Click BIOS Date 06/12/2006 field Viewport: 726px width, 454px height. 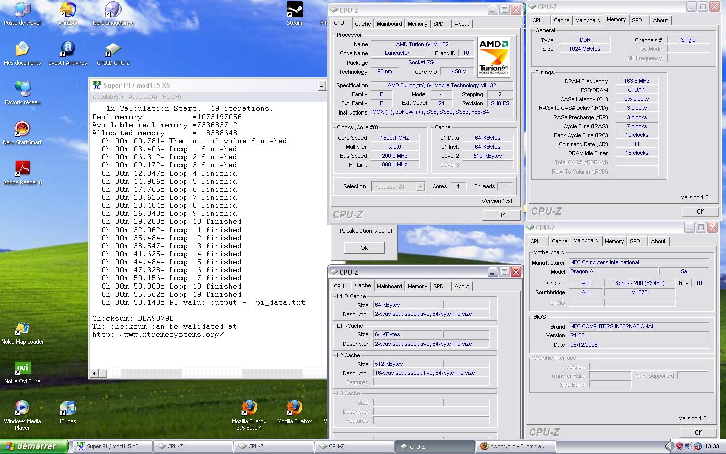639,345
